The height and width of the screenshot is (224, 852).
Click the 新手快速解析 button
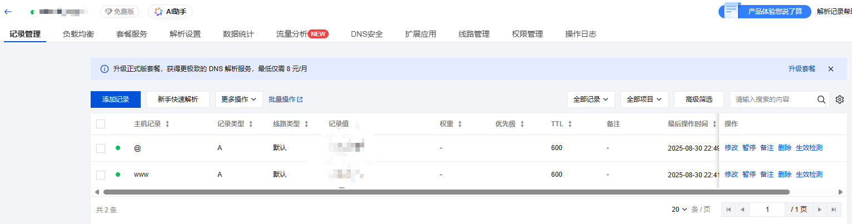pos(177,99)
